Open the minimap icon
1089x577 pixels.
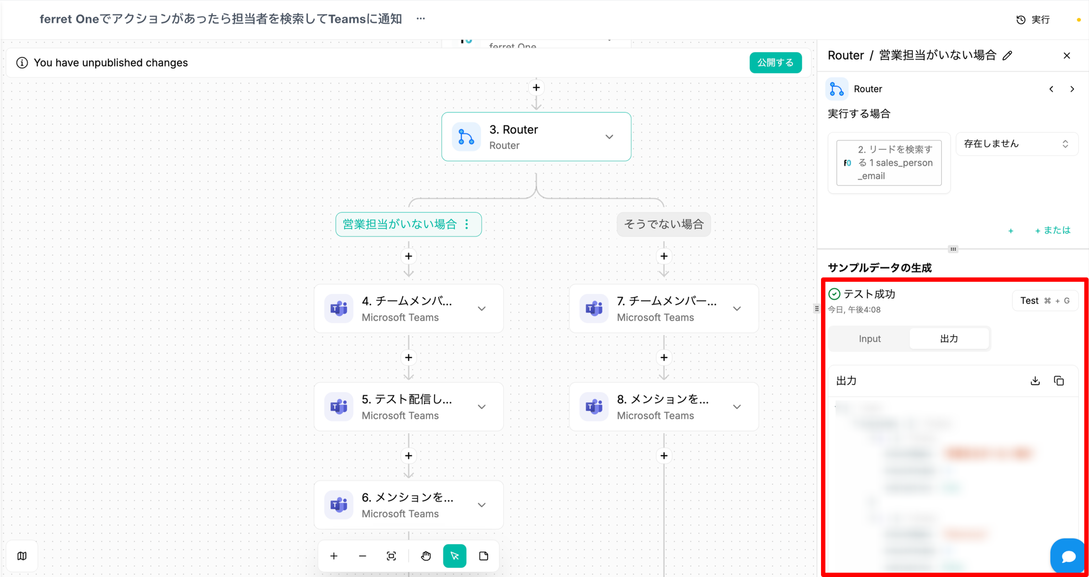22,556
